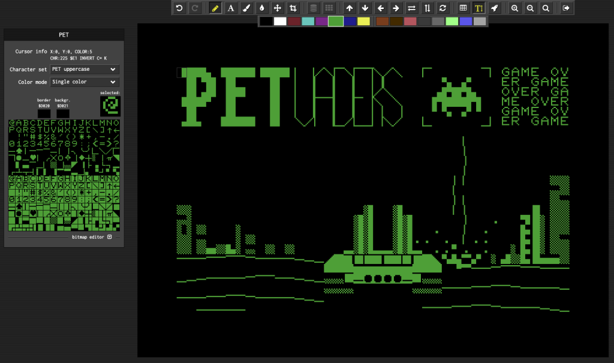Image resolution: width=614 pixels, height=363 pixels.
Task: Select the pencil draw tool
Action: tap(215, 8)
